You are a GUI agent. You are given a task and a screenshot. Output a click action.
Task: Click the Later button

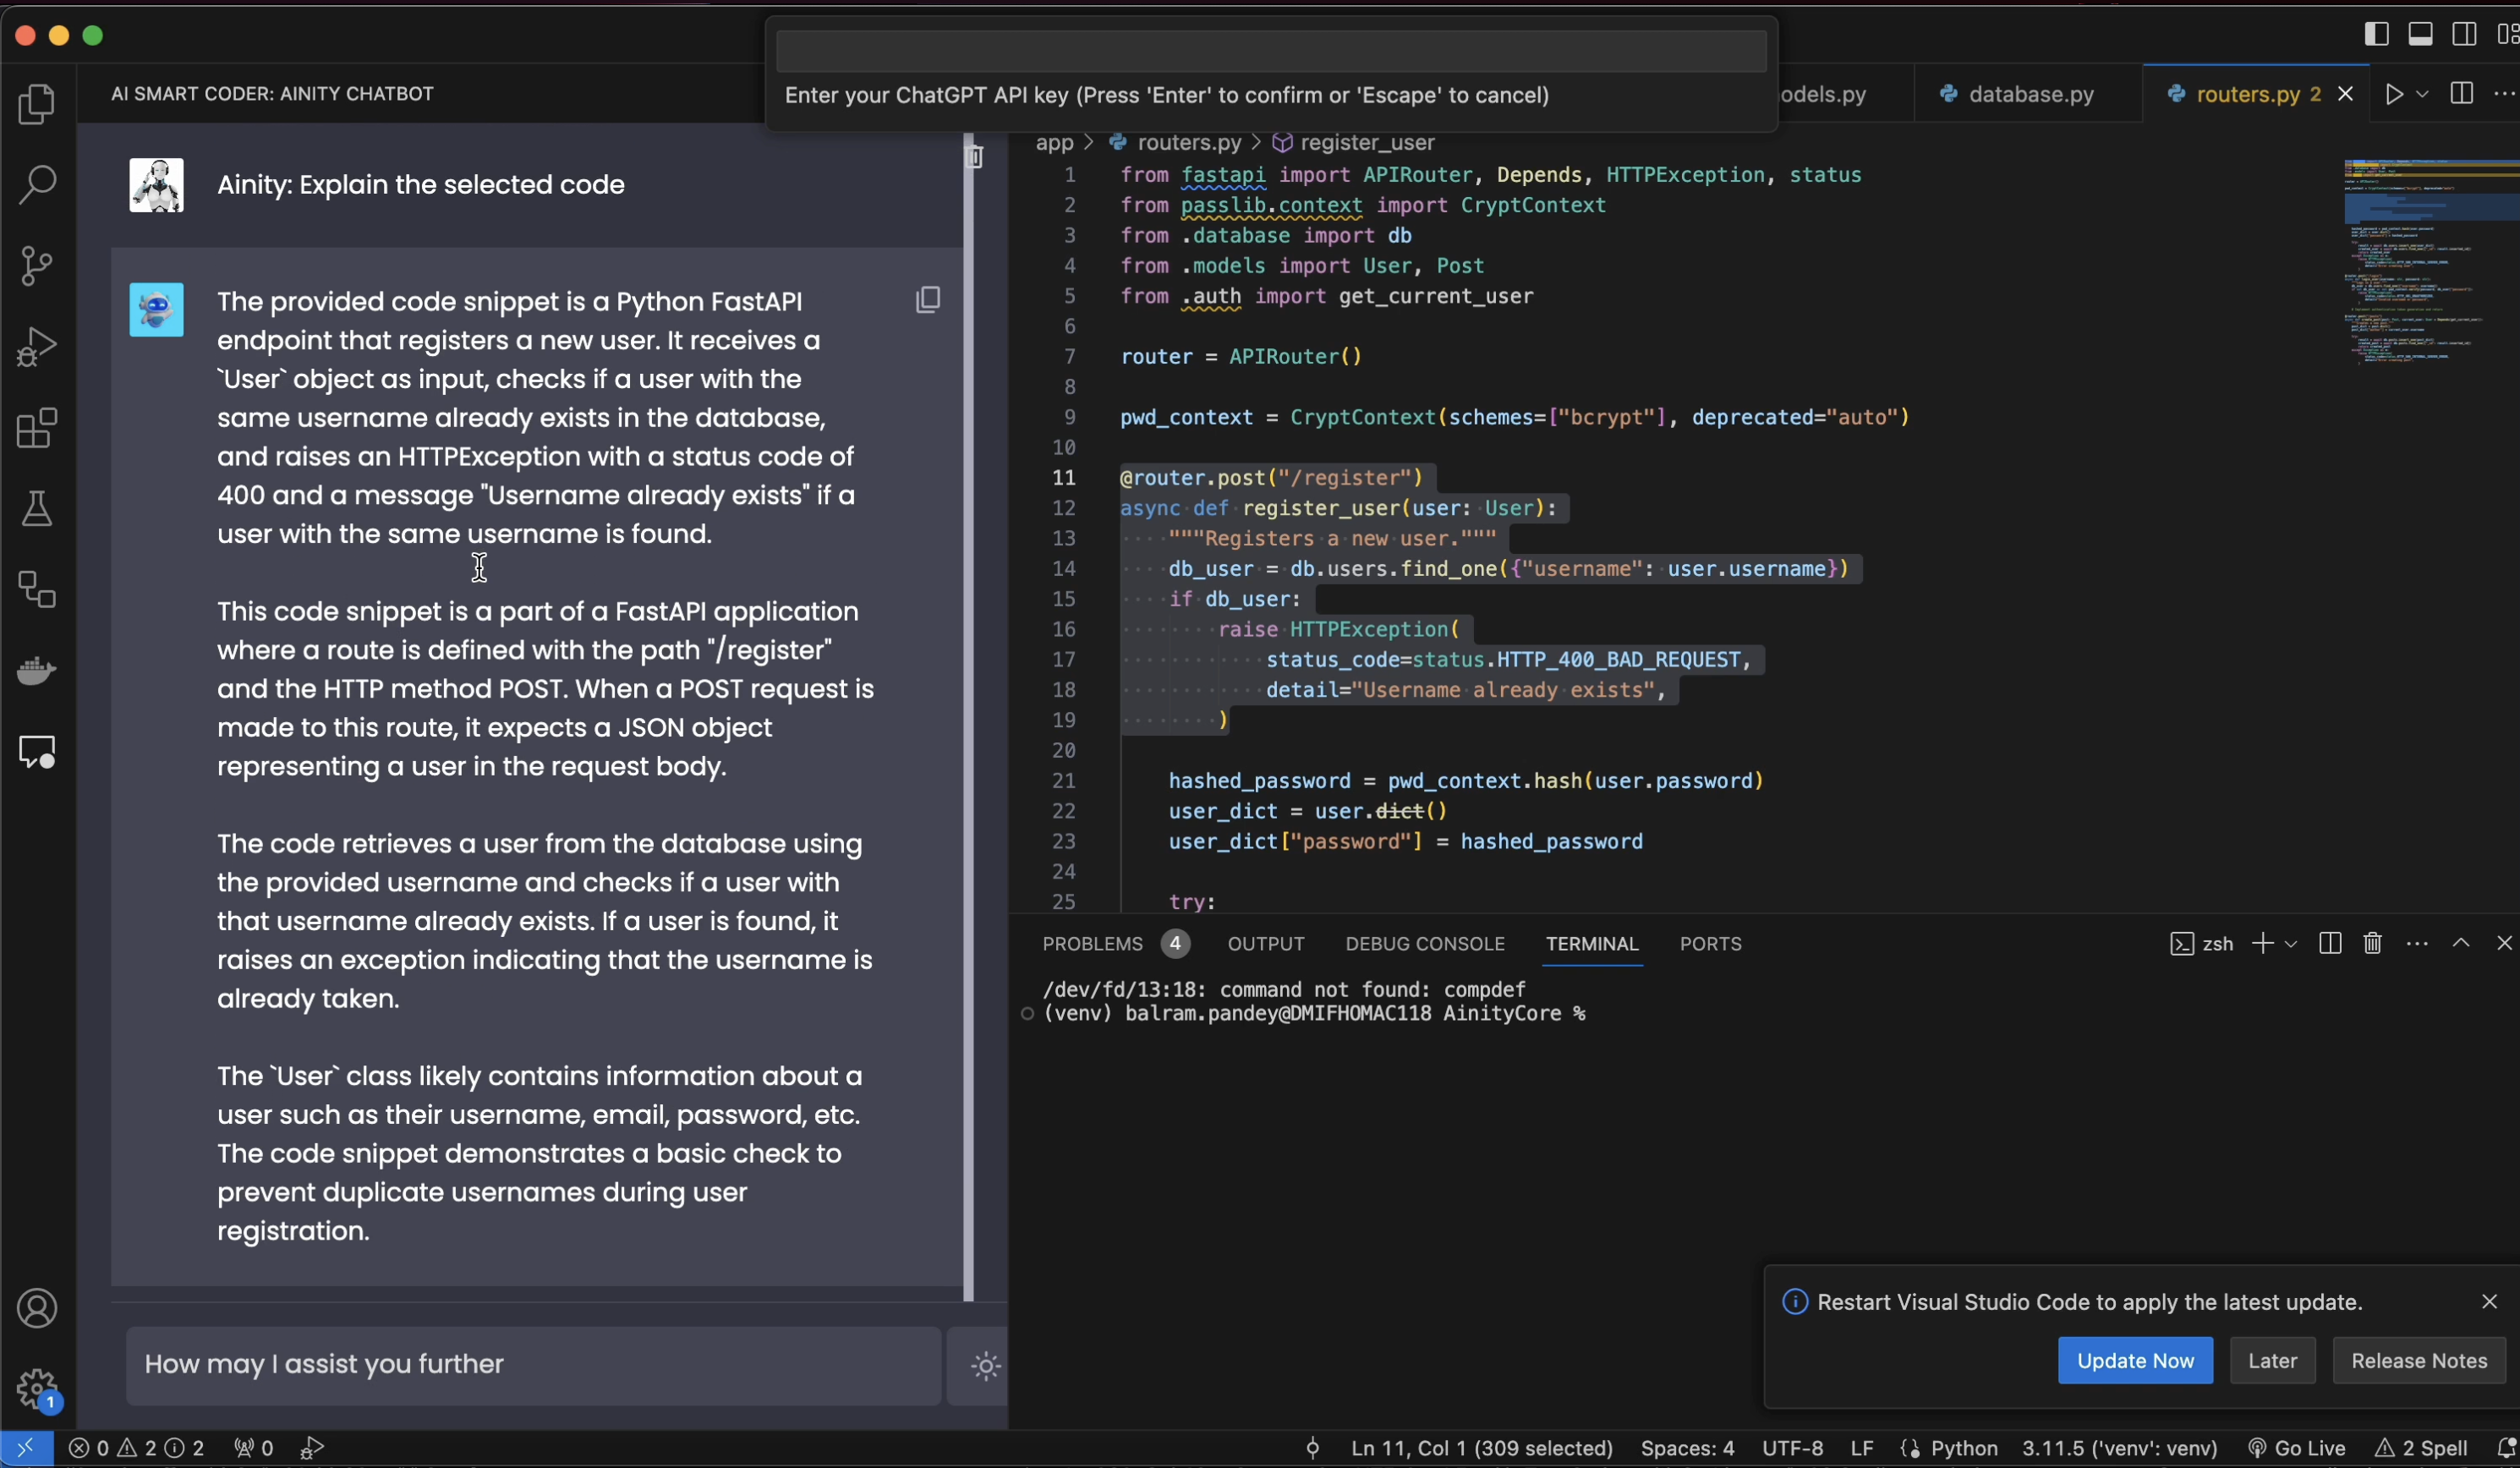click(x=2272, y=1361)
